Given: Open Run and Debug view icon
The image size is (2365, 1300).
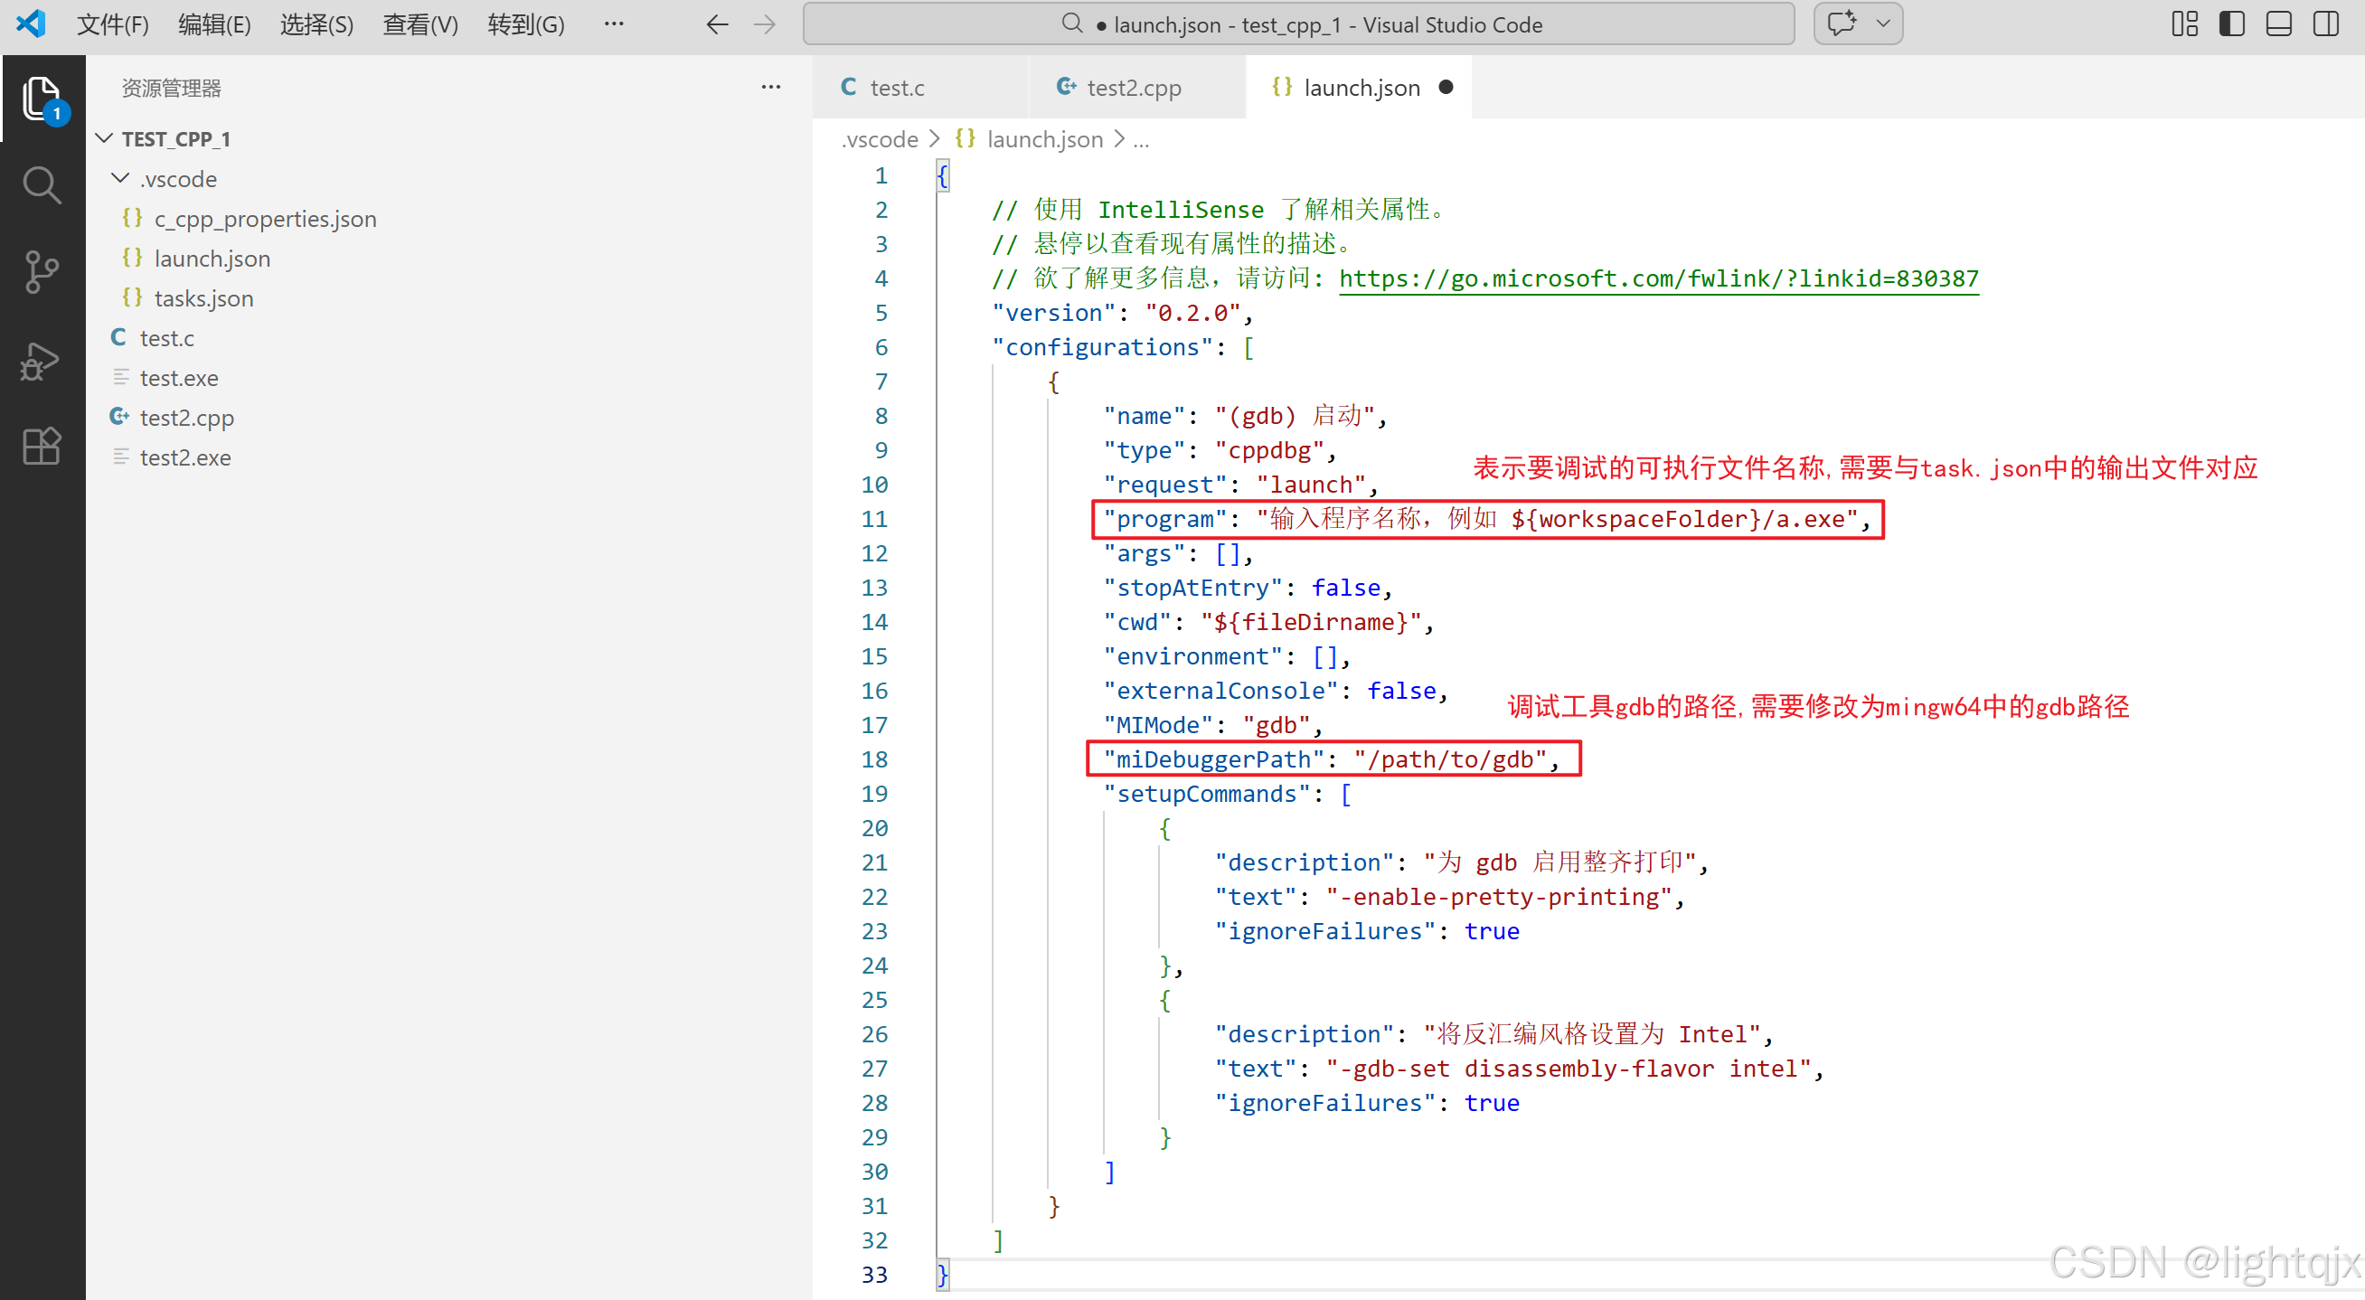Looking at the screenshot, I should (x=42, y=360).
